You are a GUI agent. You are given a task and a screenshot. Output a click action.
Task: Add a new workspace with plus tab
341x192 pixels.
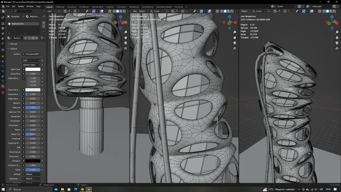(186, 7)
